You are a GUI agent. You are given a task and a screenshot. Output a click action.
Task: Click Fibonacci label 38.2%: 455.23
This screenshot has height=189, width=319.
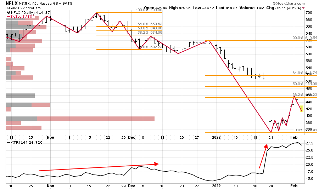(304, 95)
